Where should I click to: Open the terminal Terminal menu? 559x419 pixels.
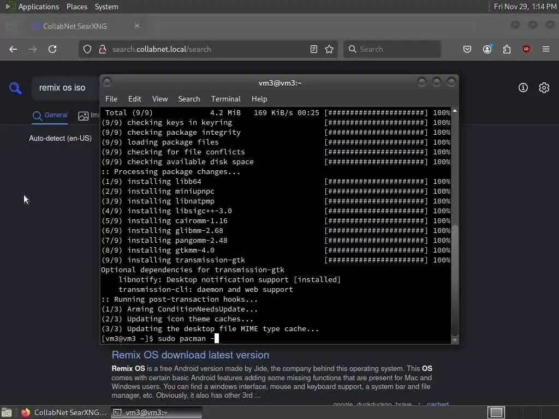pyautogui.click(x=225, y=99)
